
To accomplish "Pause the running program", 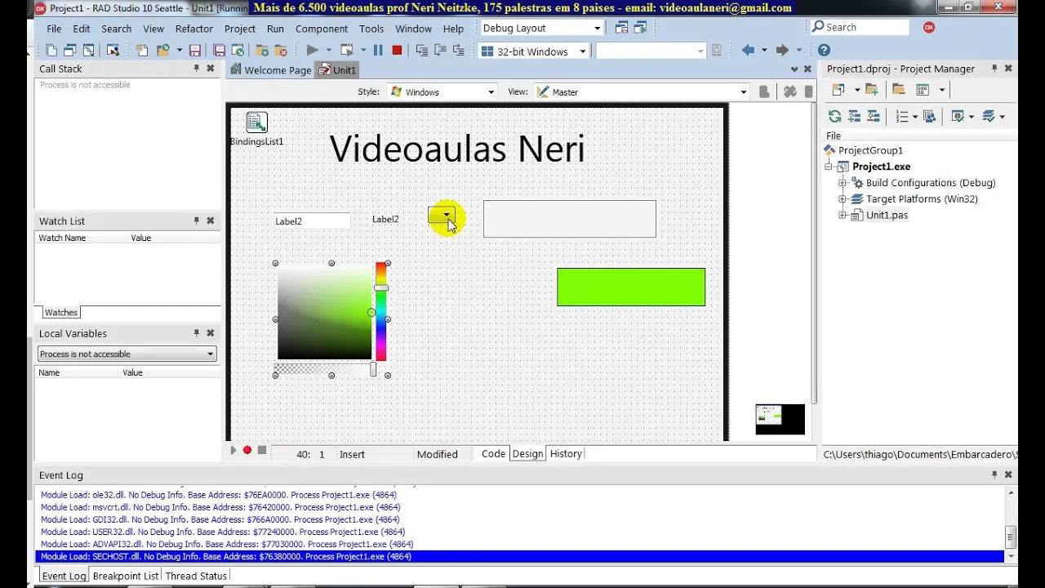I will [378, 51].
